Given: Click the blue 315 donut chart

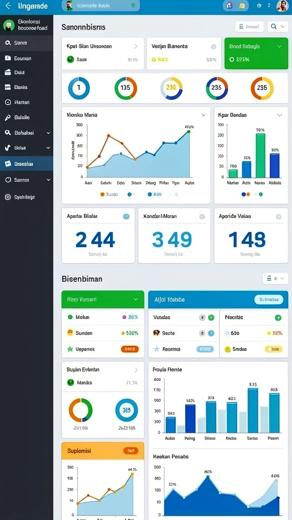Looking at the screenshot, I should point(126,410).
